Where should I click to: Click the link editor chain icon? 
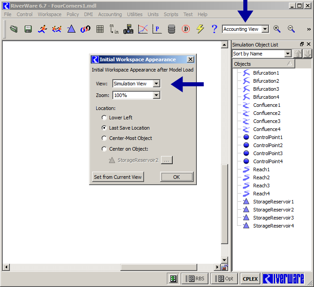tap(85, 29)
